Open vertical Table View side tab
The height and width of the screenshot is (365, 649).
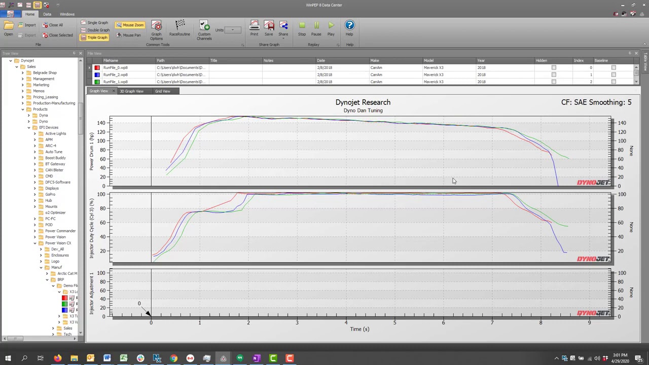645,62
